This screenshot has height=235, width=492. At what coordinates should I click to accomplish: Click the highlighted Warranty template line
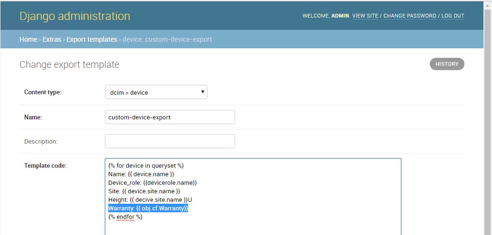point(148,208)
